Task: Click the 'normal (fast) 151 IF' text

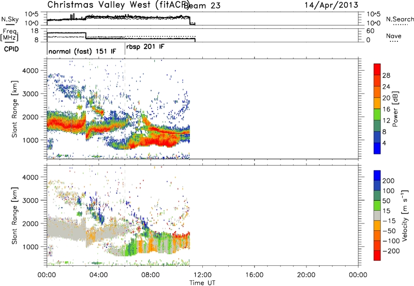Action: coord(82,51)
